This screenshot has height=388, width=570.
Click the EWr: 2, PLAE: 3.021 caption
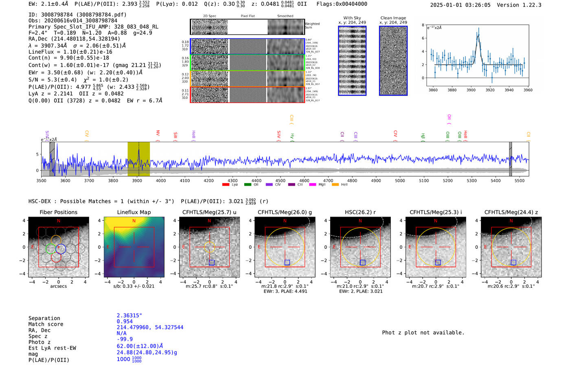(361, 292)
